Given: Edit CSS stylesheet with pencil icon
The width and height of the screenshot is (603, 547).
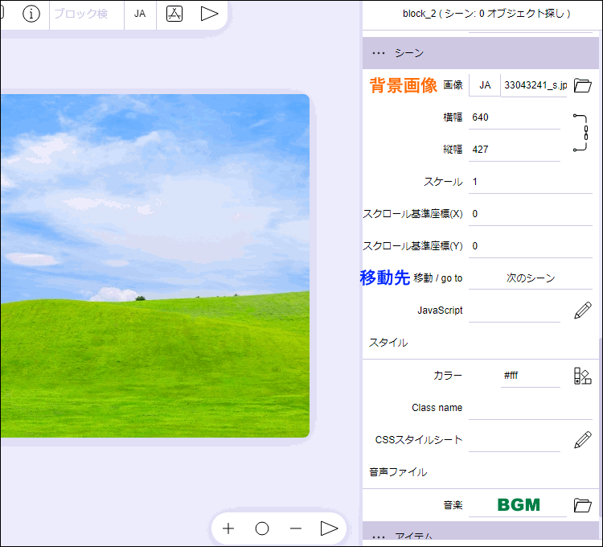Looking at the screenshot, I should tap(583, 440).
